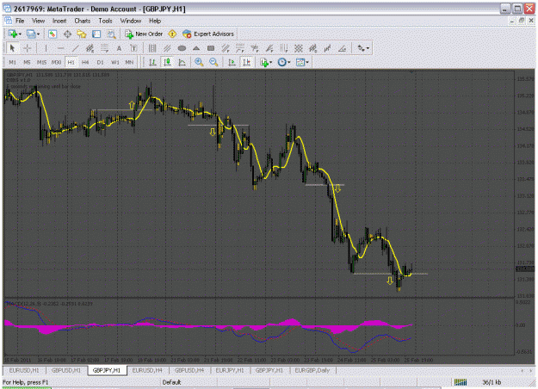Toggle chart auto scroll
The width and height of the screenshot is (538, 389).
click(x=232, y=62)
